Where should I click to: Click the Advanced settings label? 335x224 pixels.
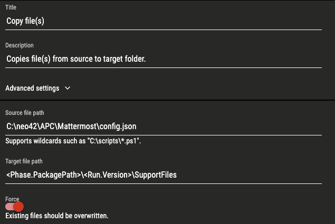(32, 88)
